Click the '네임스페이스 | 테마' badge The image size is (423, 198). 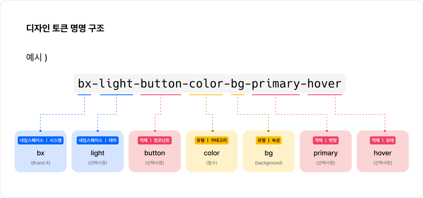click(x=98, y=140)
